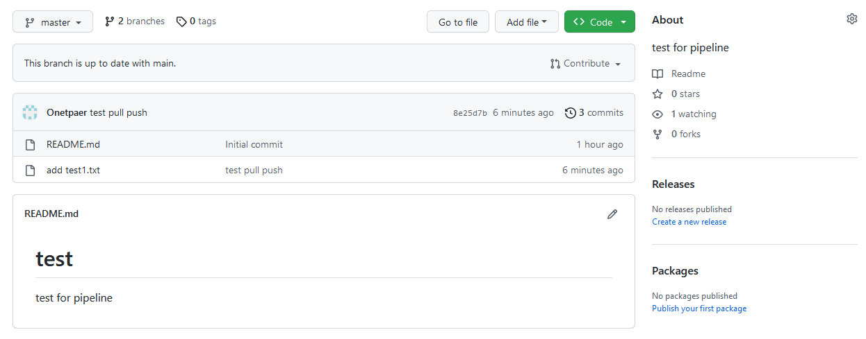Click 'This branch is up to date with main.' text
Image resolution: width=866 pixels, height=339 pixels.
[100, 63]
